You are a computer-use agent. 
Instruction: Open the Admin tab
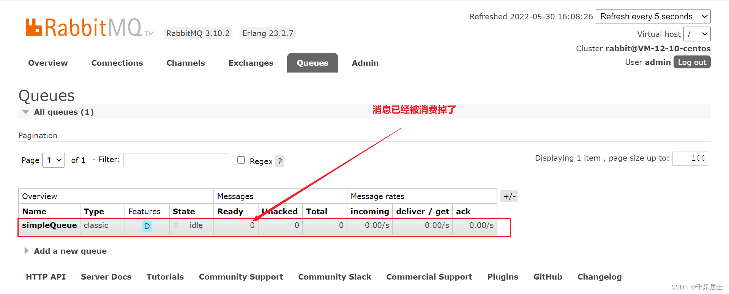[x=365, y=63]
